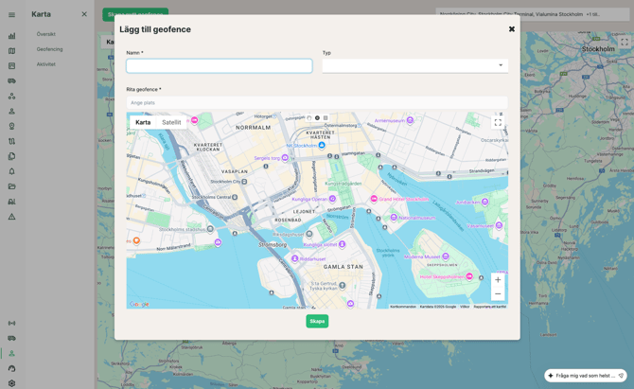Click the warning triangle sidebar icon
The image size is (634, 389).
pyautogui.click(x=11, y=217)
